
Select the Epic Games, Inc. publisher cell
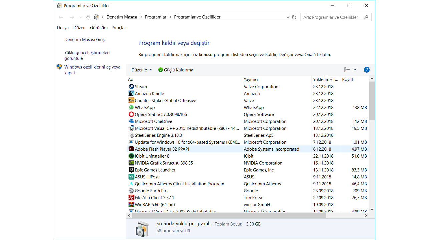tap(259, 170)
